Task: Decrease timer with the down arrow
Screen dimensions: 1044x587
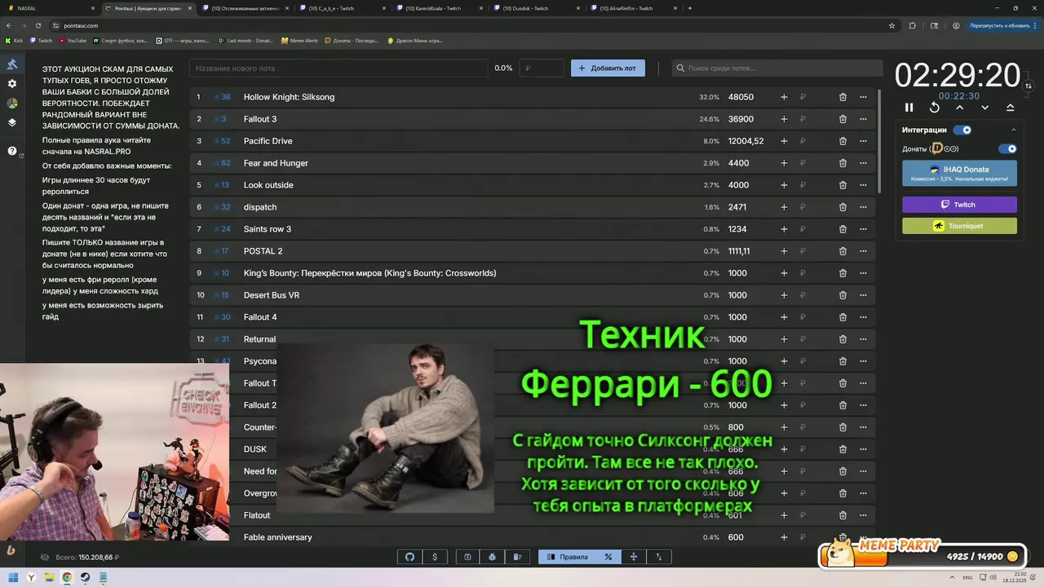Action: [x=985, y=108]
